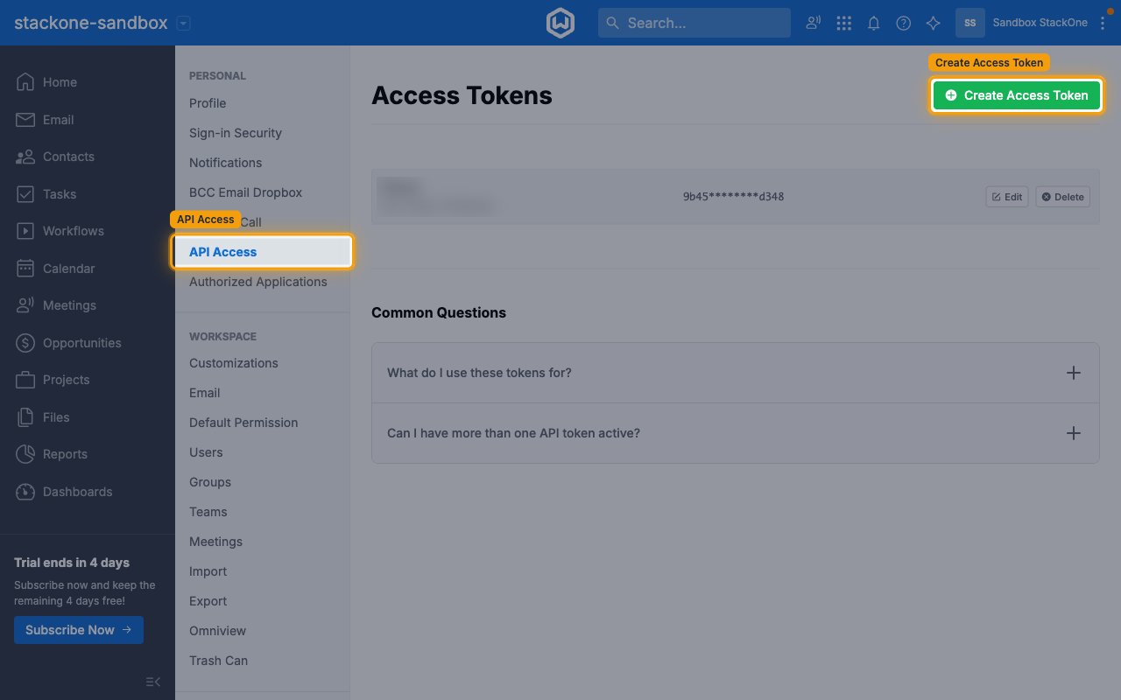
Task: Expand 'What do I use these tokens for?'
Action: pos(736,373)
